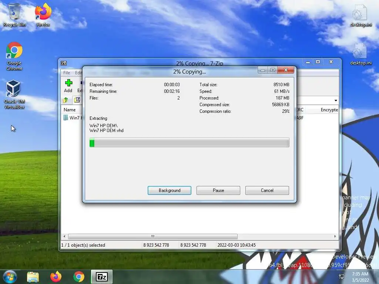The image size is (379, 284).
Task: Click the right scroll arrow in 7-Zip
Action: pos(335,236)
